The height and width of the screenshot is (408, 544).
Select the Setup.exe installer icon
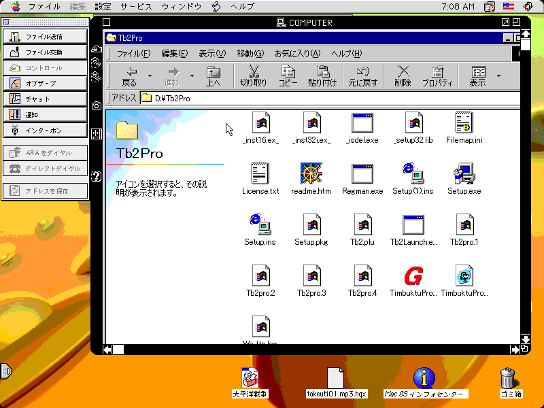coord(464,173)
